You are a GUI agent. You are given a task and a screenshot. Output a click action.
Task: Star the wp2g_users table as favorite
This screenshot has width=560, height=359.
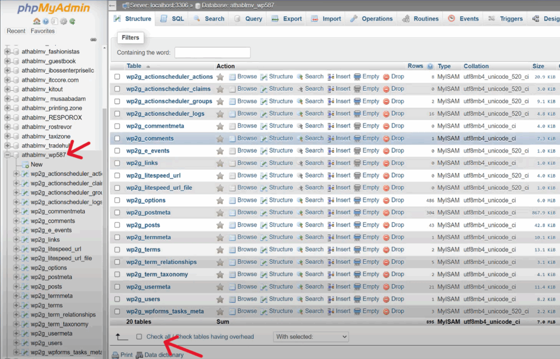[220, 299]
